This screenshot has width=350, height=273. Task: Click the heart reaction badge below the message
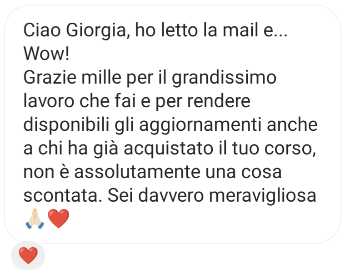(28, 255)
